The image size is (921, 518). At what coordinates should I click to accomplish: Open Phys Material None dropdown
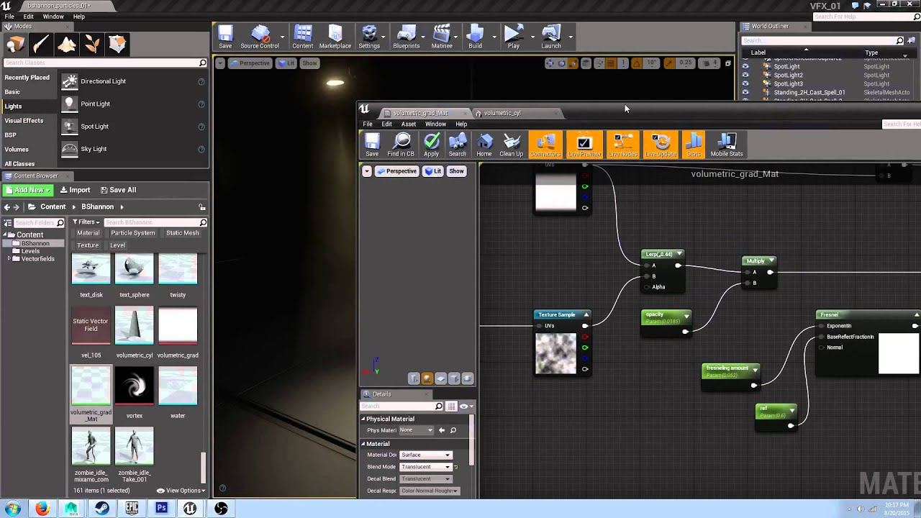pyautogui.click(x=417, y=430)
